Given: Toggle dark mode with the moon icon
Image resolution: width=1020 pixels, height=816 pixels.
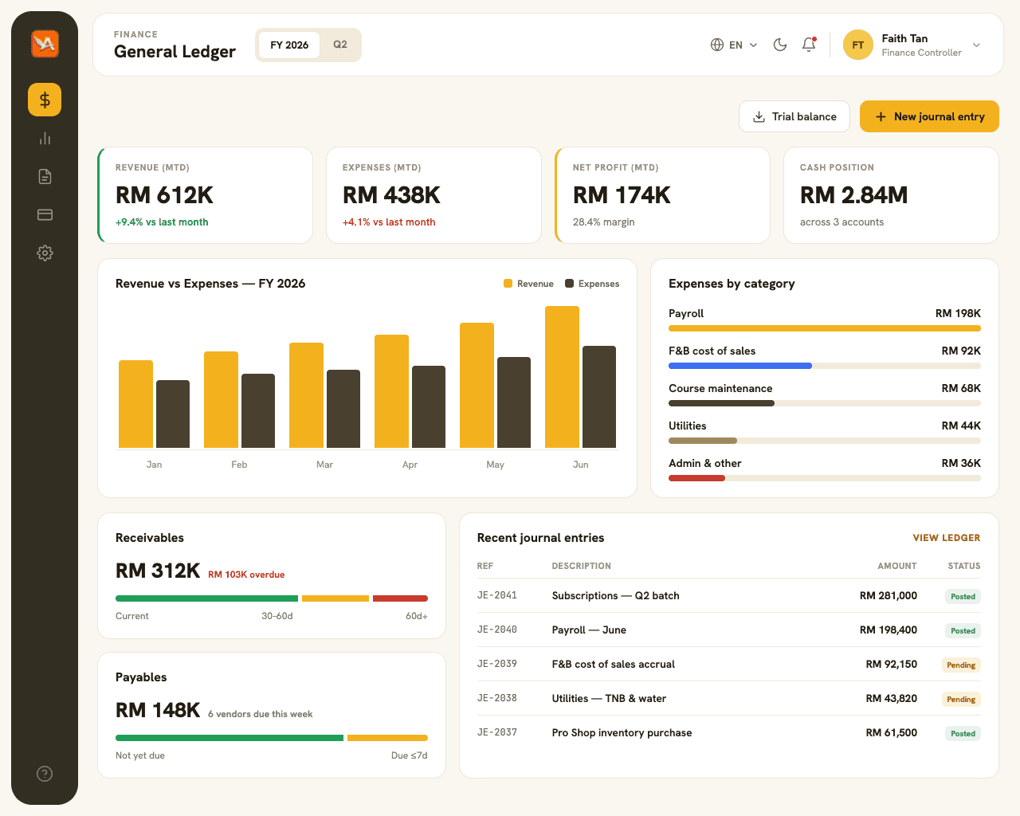Looking at the screenshot, I should point(780,45).
